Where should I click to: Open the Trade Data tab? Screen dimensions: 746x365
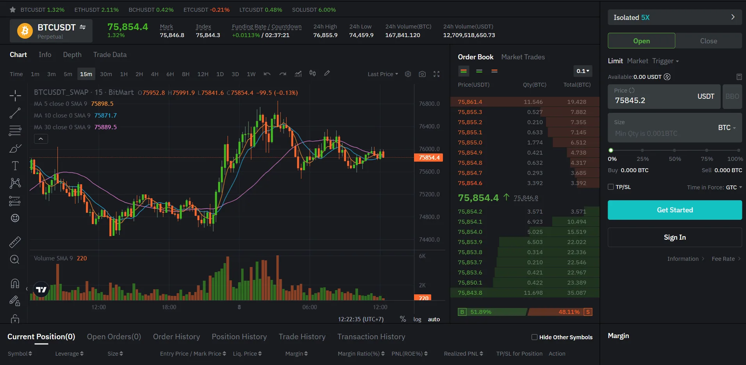pos(110,55)
